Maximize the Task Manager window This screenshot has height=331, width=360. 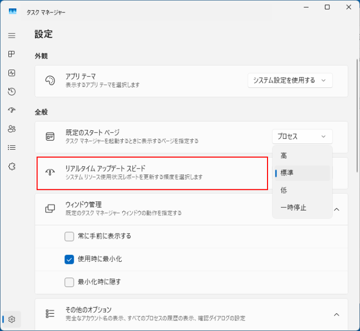tap(327, 7)
